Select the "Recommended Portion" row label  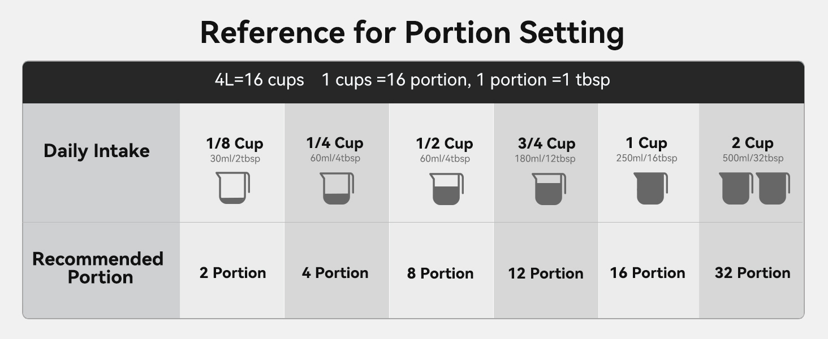pos(98,268)
